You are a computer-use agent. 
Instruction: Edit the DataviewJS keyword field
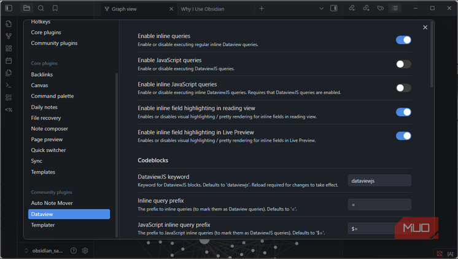pyautogui.click(x=379, y=180)
